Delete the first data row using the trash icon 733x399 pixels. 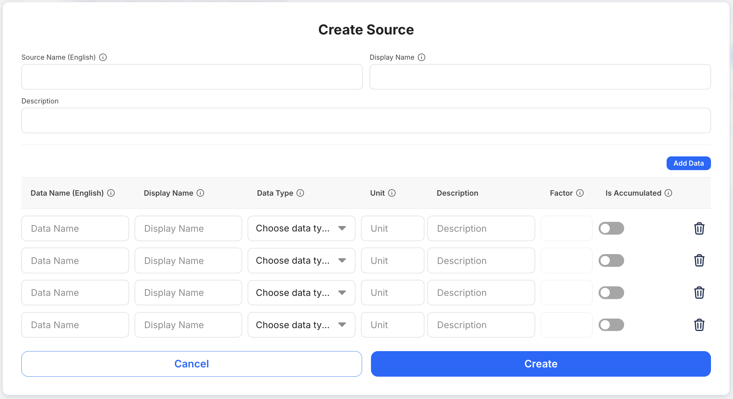[x=699, y=228]
